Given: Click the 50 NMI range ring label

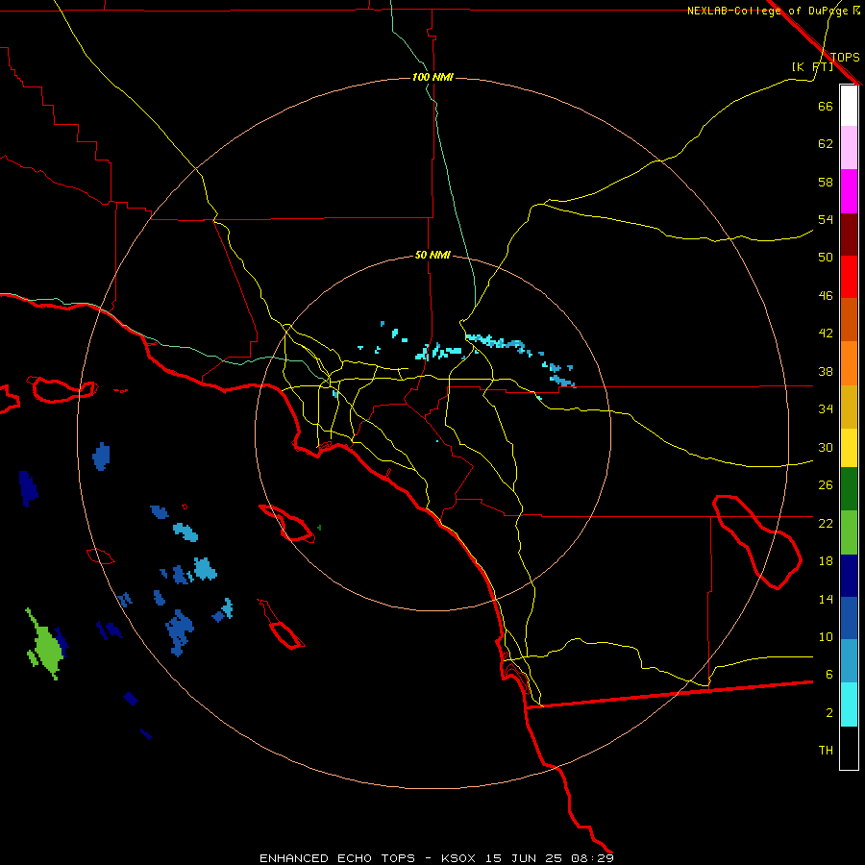Looking at the screenshot, I should pyautogui.click(x=432, y=255).
